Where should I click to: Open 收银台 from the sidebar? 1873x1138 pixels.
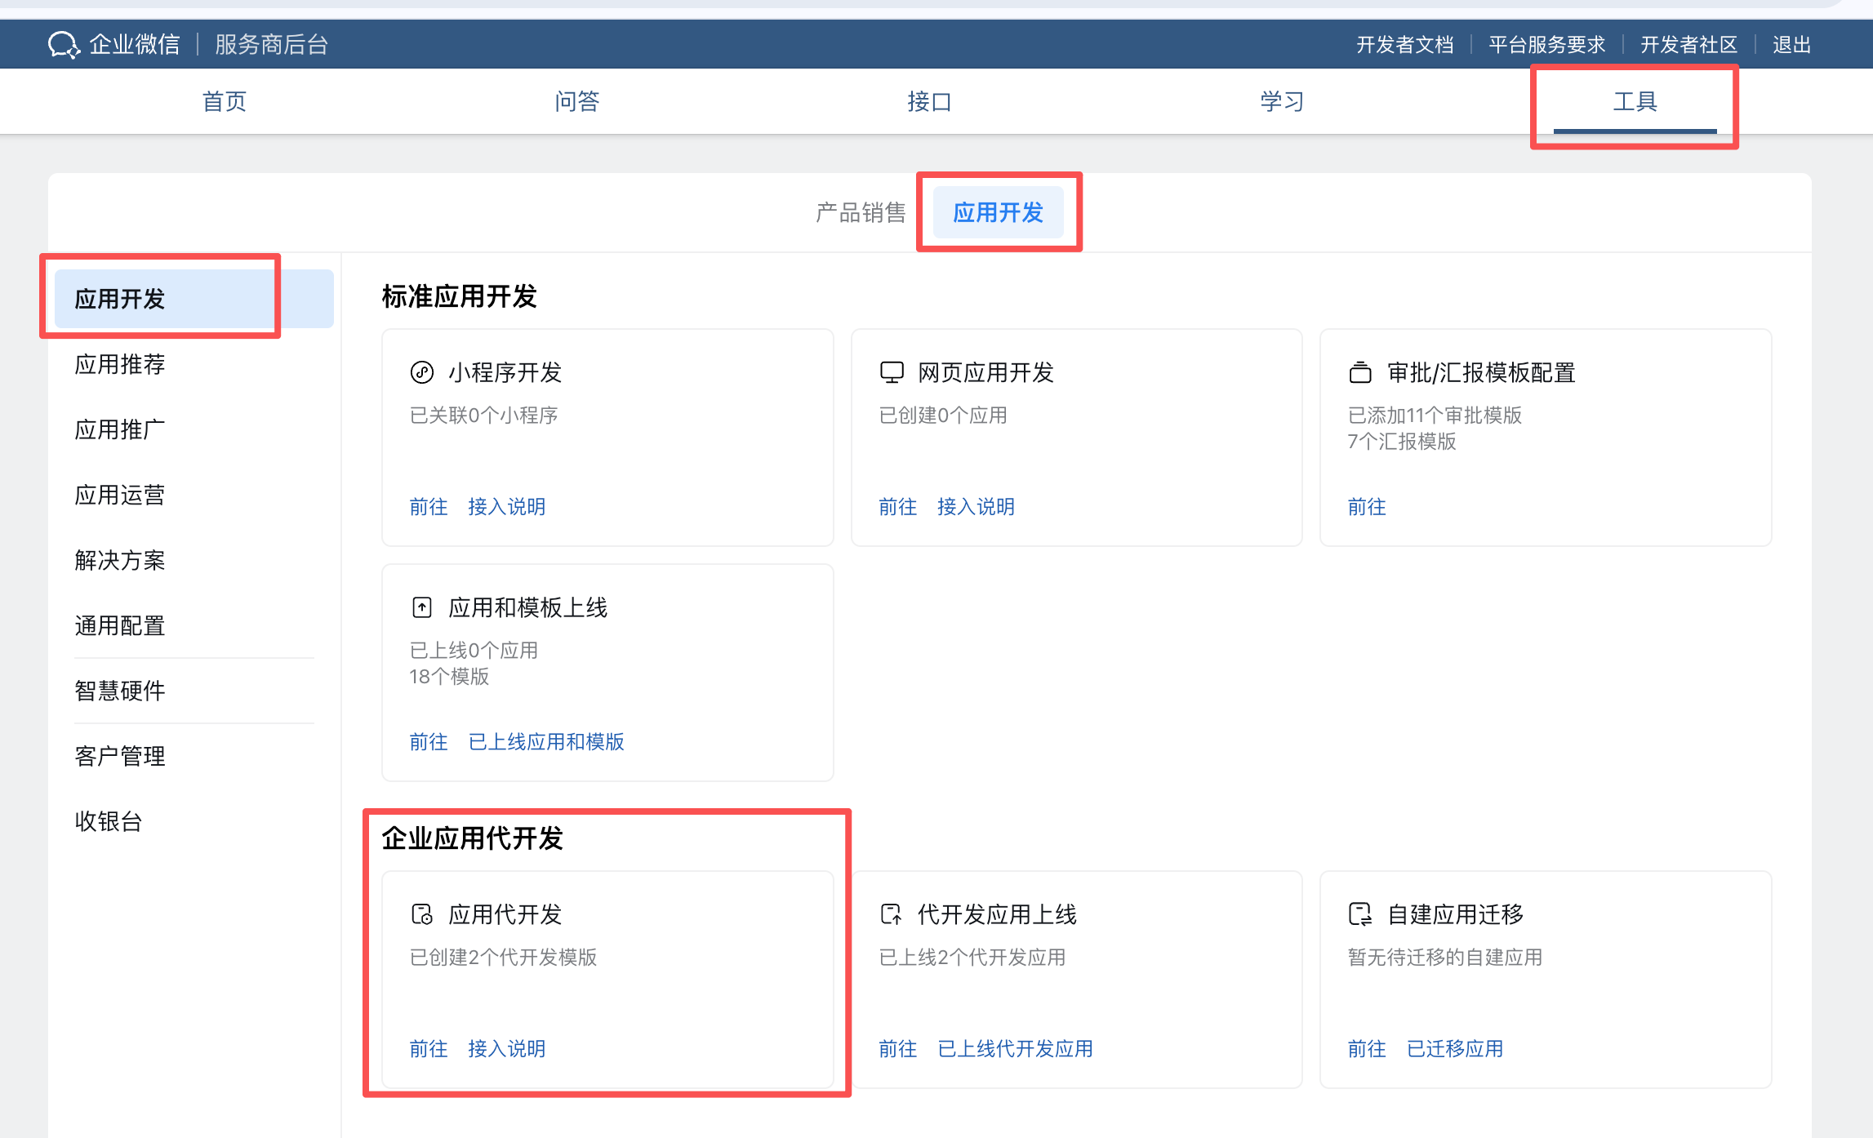click(x=109, y=821)
